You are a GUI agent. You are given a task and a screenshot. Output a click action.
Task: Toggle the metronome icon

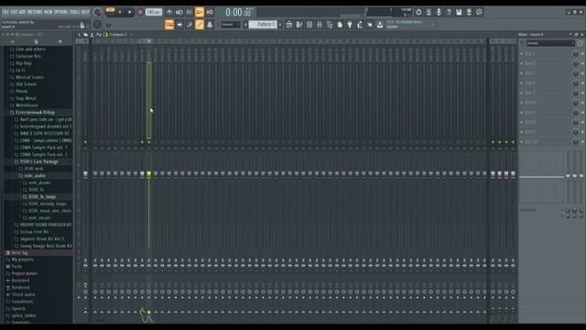pos(169,12)
